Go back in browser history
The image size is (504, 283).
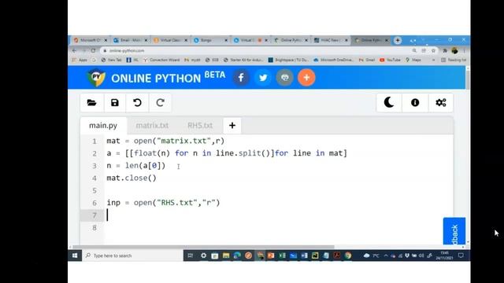(x=74, y=50)
